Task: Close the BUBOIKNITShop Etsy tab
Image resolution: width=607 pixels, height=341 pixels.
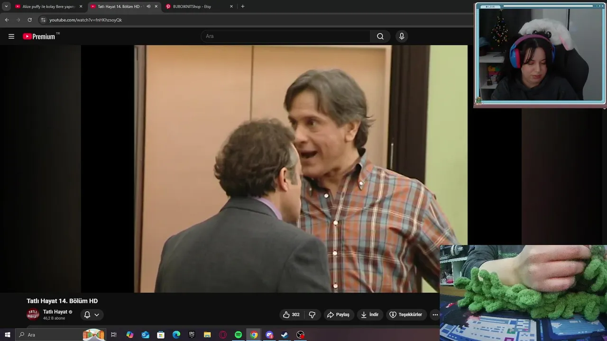Action: 231,7
